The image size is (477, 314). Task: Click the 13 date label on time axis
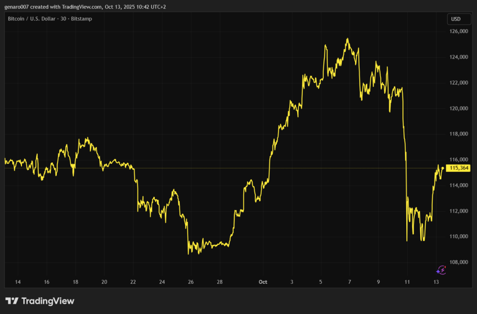tap(436, 282)
